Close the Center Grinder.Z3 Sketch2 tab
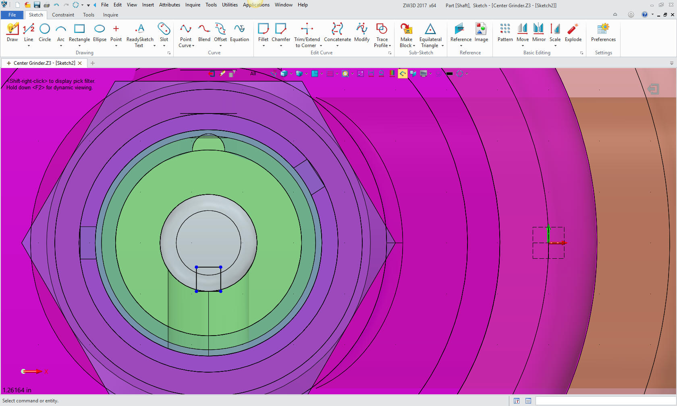Image resolution: width=677 pixels, height=406 pixels. 80,63
